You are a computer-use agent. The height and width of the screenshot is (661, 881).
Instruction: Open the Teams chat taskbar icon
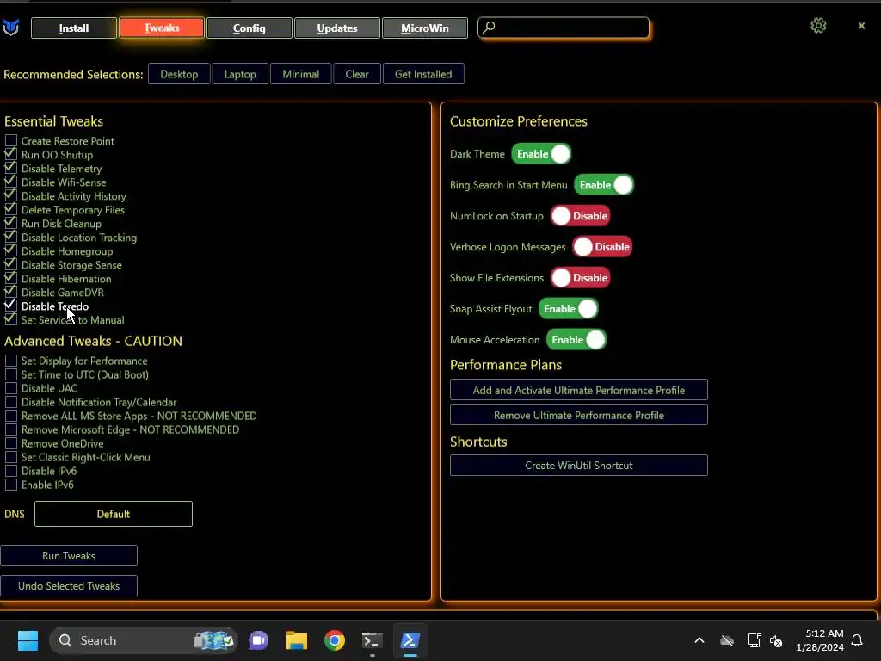coord(258,640)
